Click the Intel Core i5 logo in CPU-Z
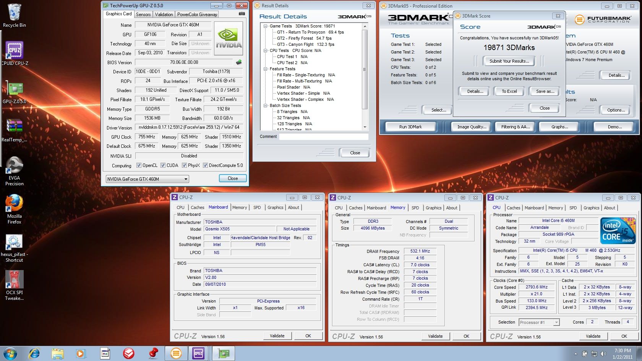The height and width of the screenshot is (361, 642). tap(618, 230)
